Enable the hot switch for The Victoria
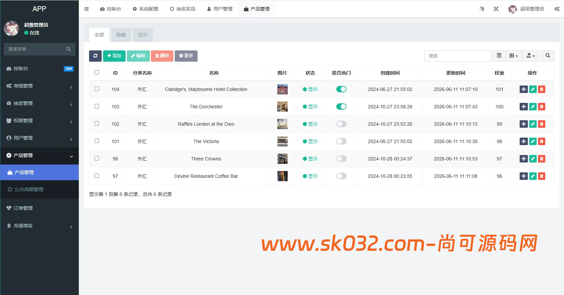The image size is (564, 295). pyautogui.click(x=341, y=141)
